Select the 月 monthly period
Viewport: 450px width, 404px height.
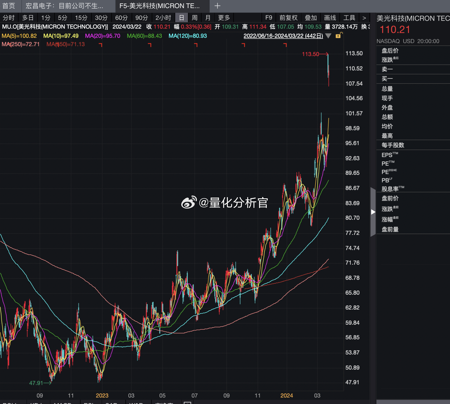208,18
